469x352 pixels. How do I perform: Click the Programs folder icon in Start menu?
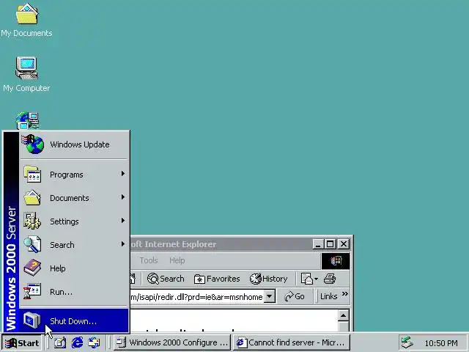click(x=32, y=175)
